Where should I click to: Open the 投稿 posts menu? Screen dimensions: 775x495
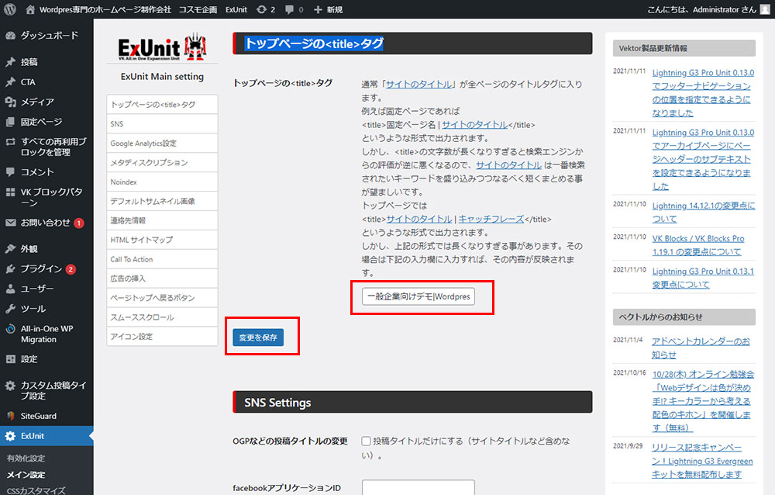29,62
